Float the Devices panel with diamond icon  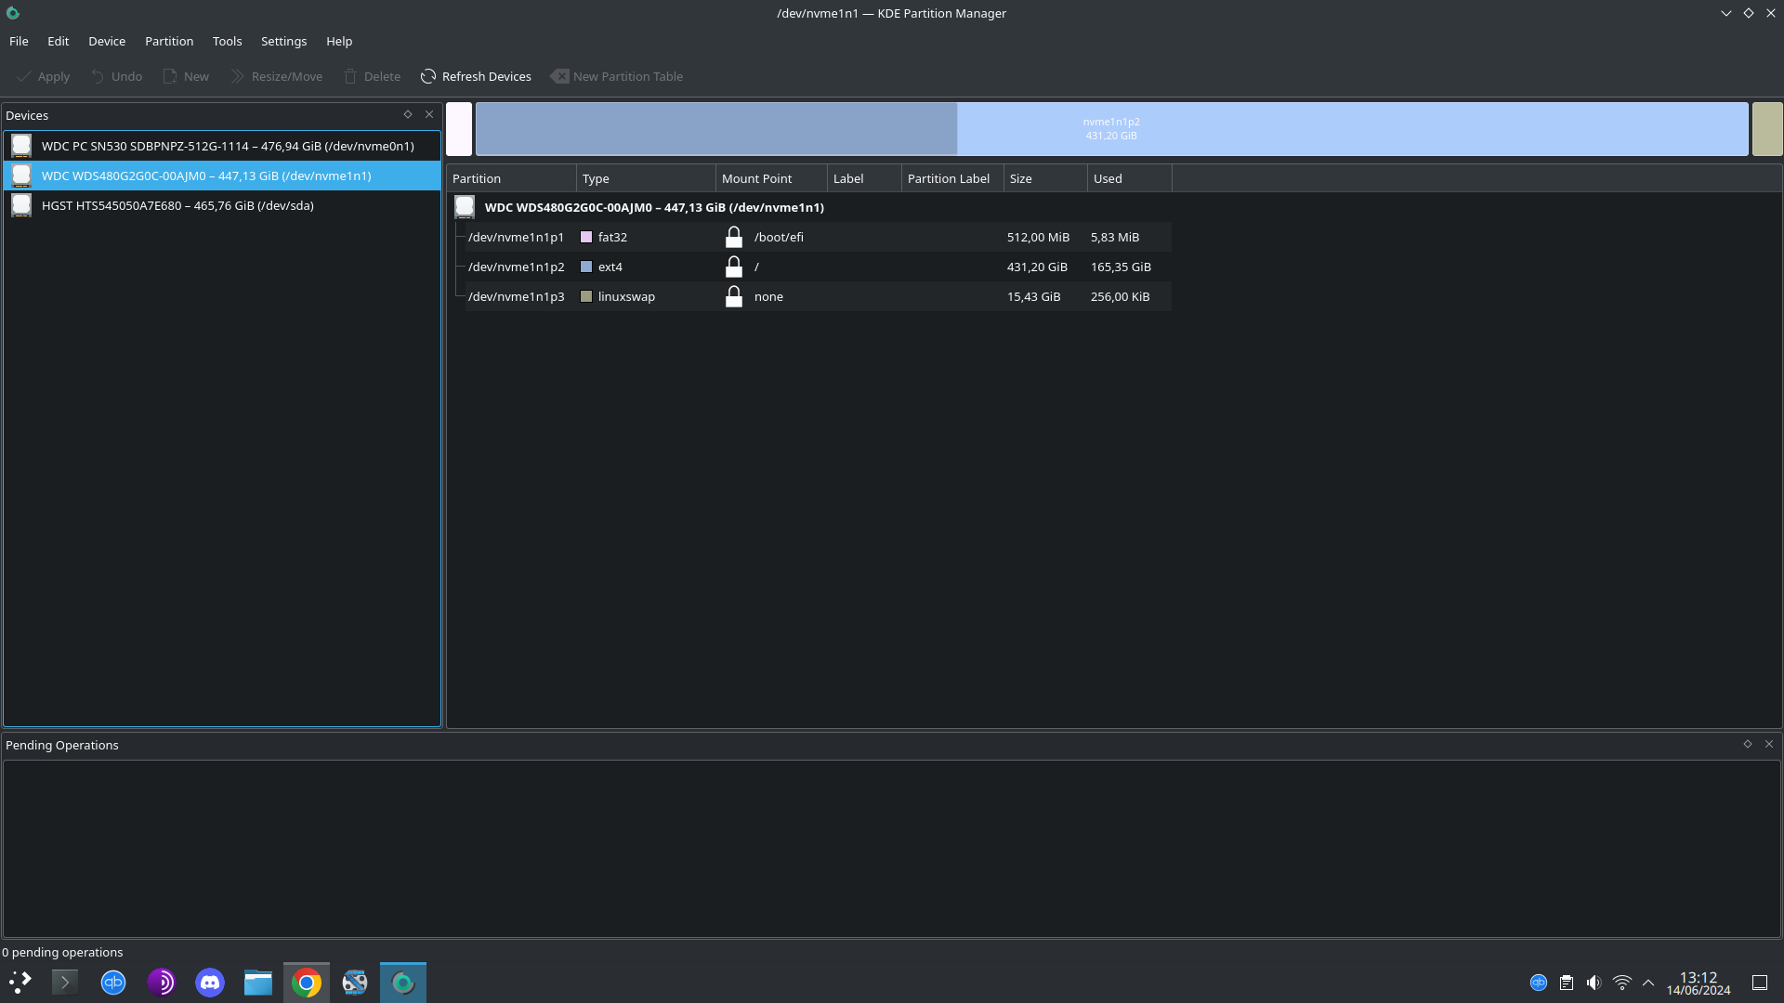[x=407, y=114]
